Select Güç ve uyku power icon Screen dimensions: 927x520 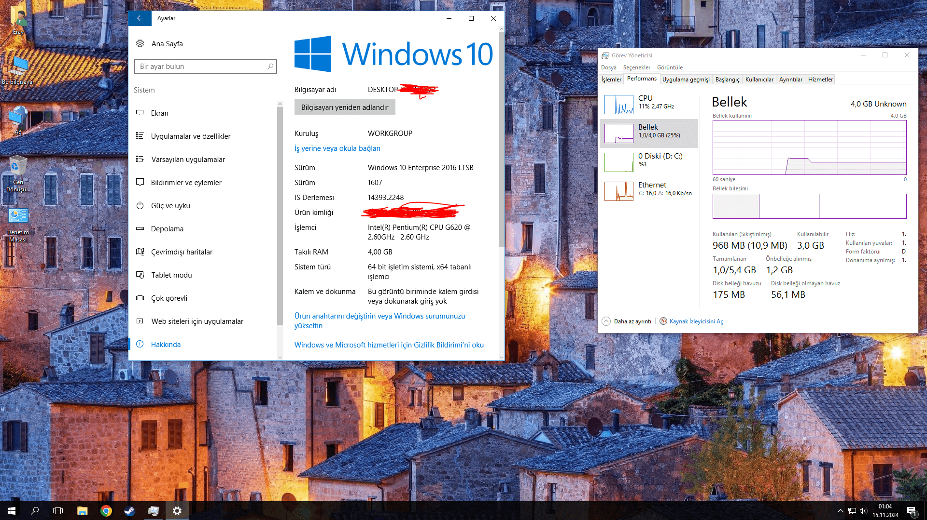click(140, 205)
